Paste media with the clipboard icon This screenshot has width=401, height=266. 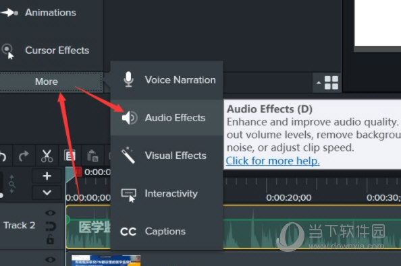tap(92, 156)
